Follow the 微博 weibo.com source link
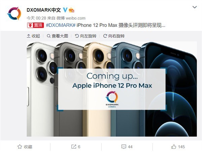This screenshot has width=202, height=152. [71, 18]
